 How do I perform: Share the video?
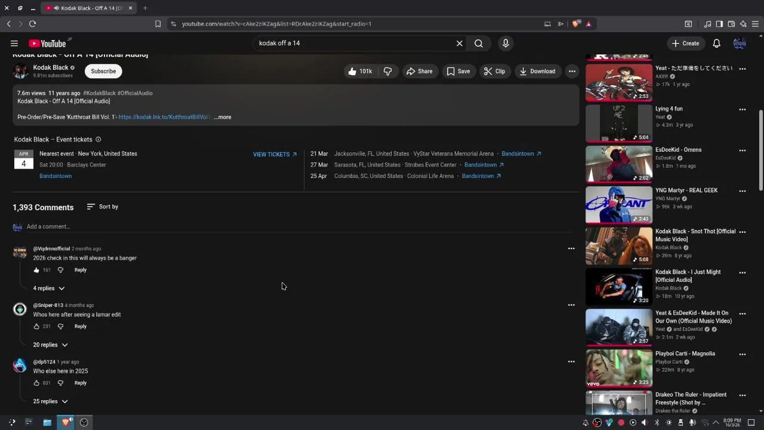pos(420,71)
